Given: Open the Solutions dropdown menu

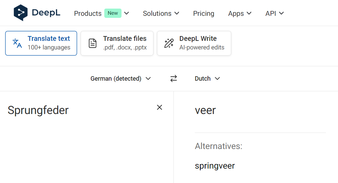Looking at the screenshot, I should click(161, 13).
